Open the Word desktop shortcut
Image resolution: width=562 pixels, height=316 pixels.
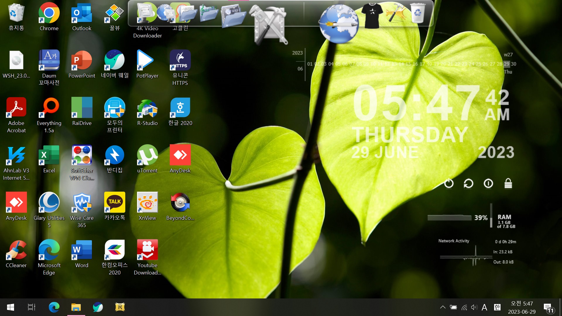click(x=82, y=254)
